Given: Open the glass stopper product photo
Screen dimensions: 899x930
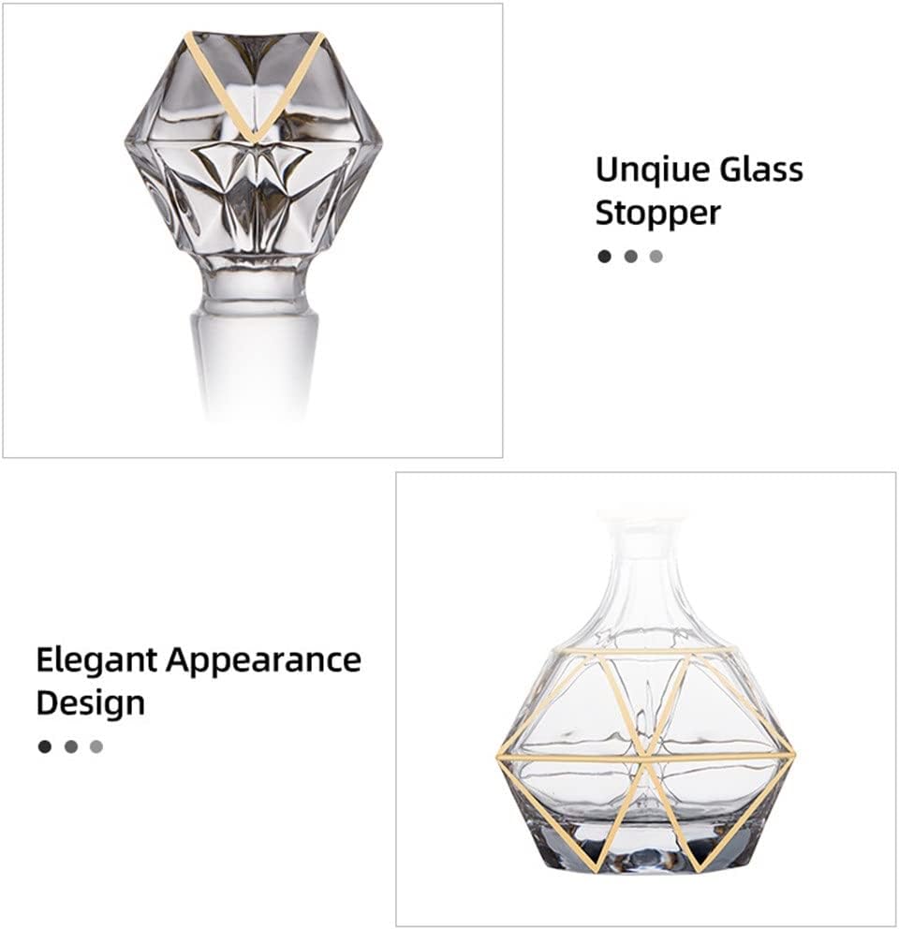Looking at the screenshot, I should click(x=253, y=230).
